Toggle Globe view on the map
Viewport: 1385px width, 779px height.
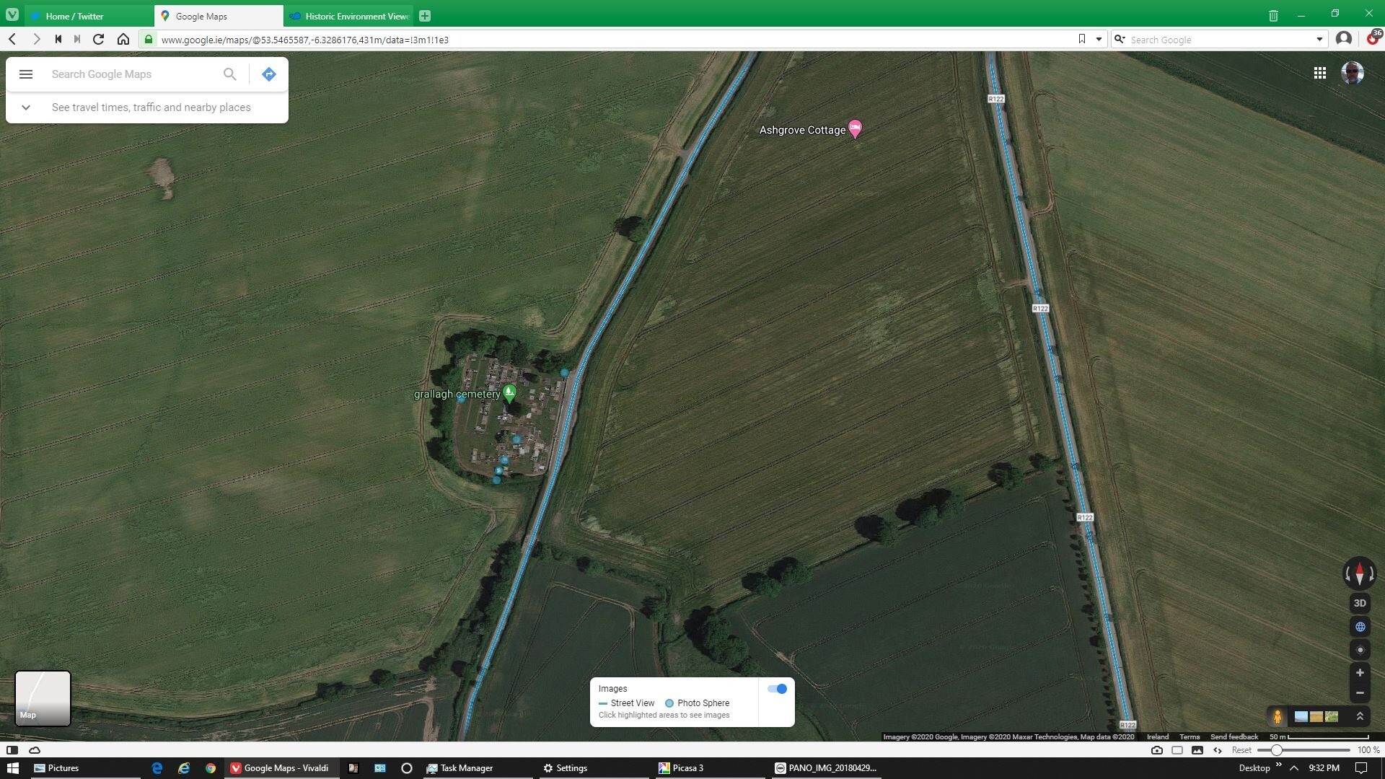1360,627
